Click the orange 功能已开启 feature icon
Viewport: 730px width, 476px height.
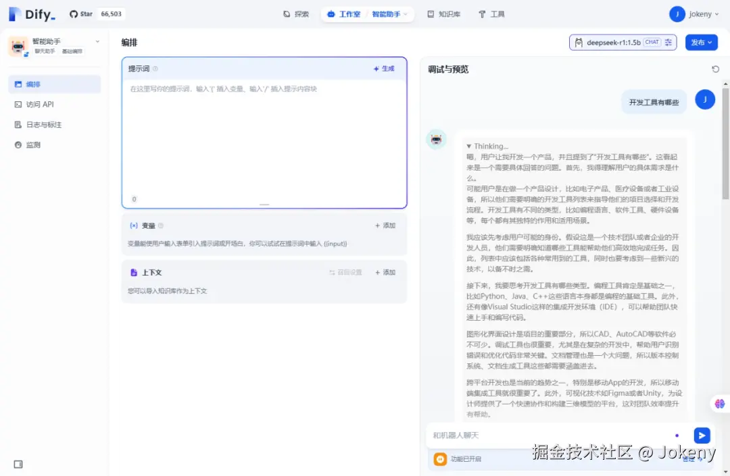point(440,459)
